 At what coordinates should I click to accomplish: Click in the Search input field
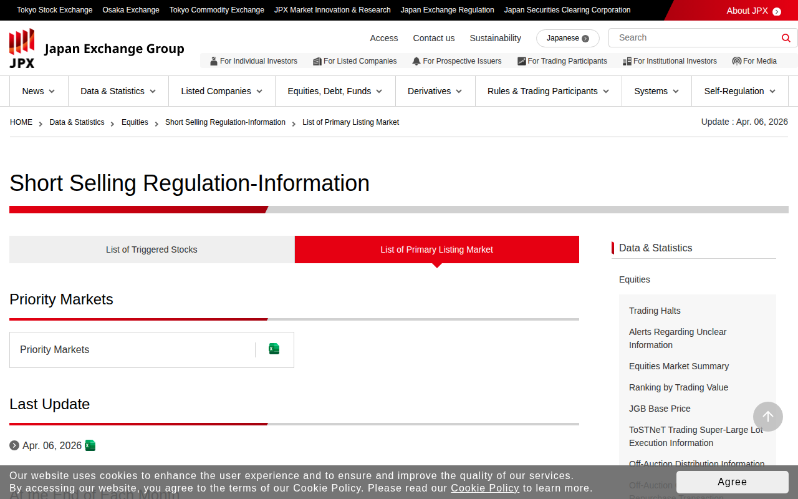click(692, 38)
